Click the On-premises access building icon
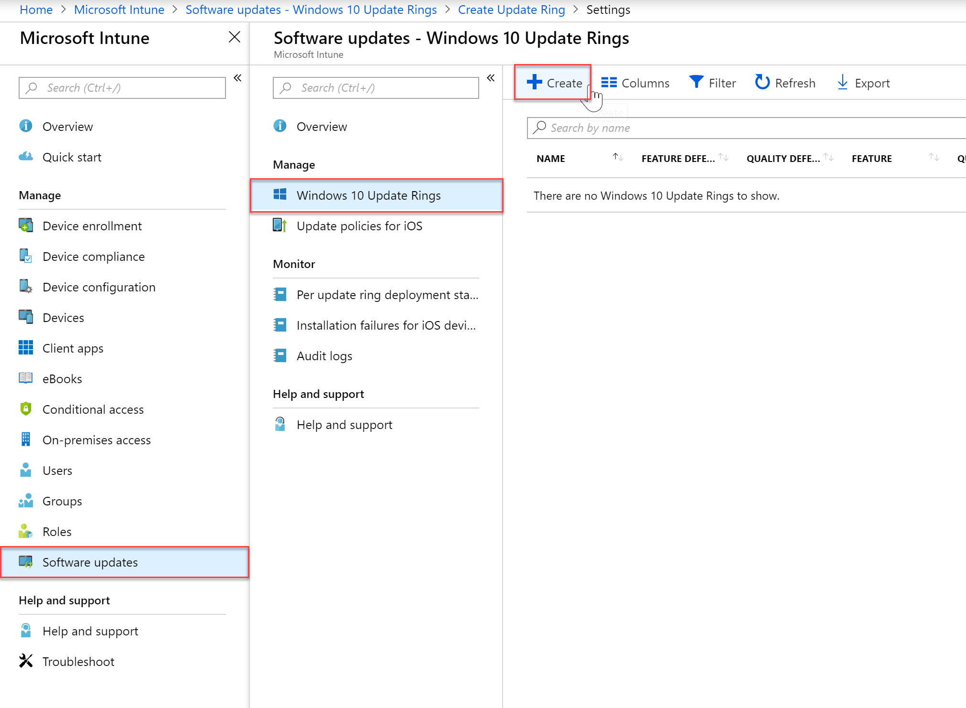966x708 pixels. pos(26,440)
